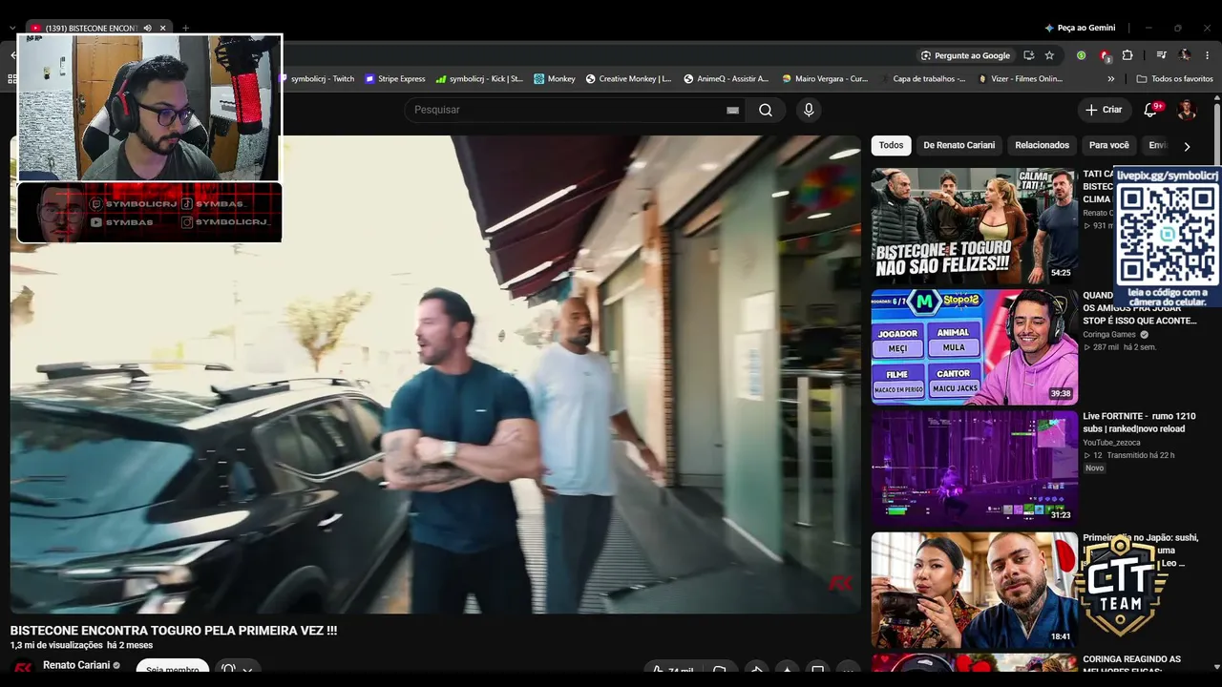
Task: Open the Live FORTNITE video thumbnail
Action: tap(974, 468)
